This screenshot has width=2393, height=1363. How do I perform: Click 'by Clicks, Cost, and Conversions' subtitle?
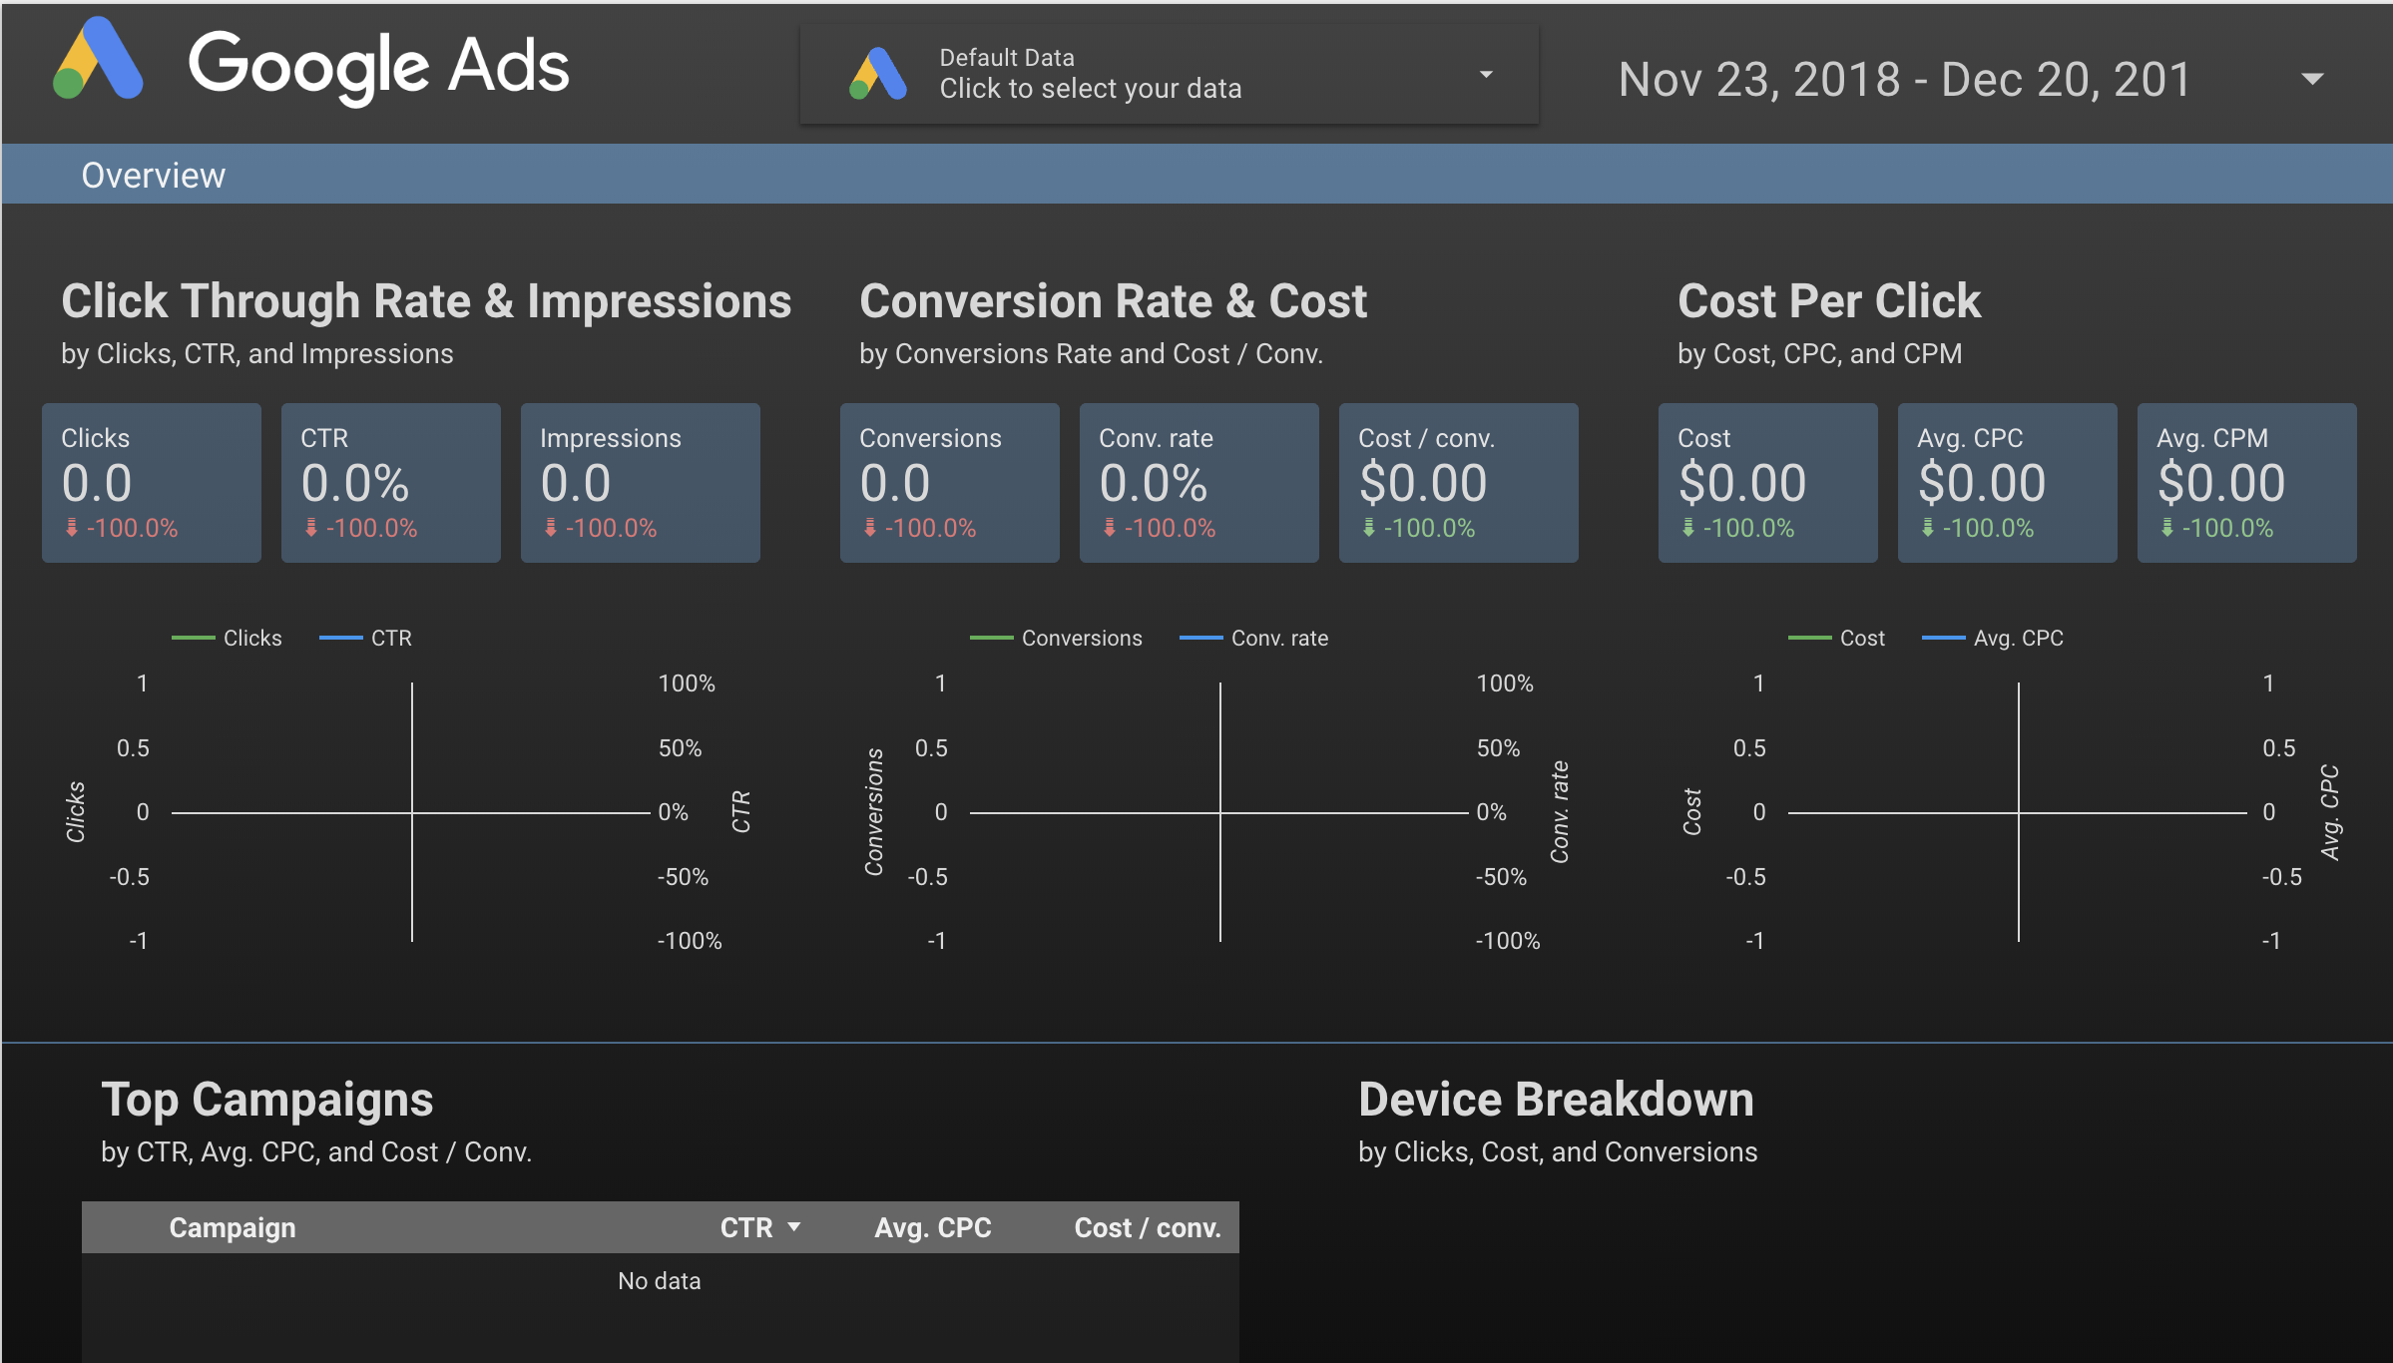1558,1152
